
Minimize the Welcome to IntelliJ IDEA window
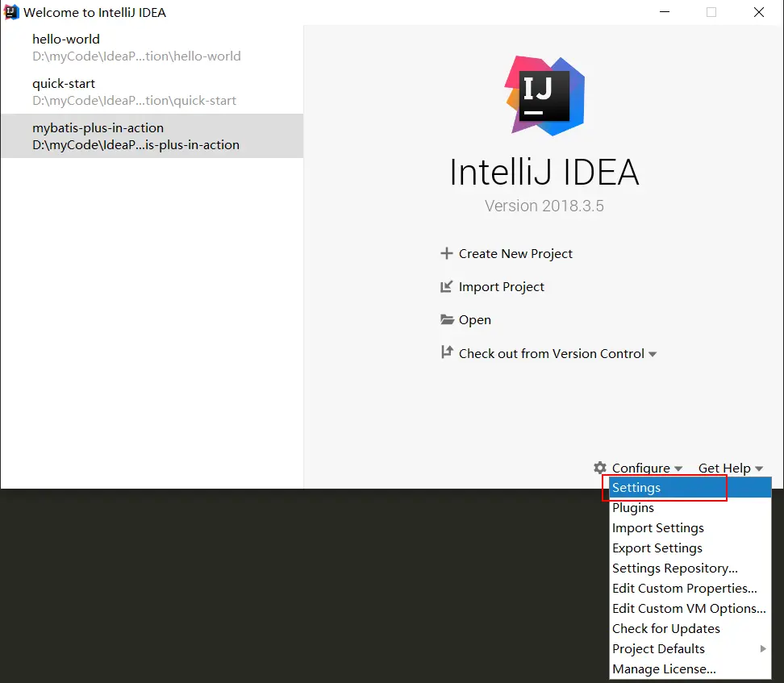tap(665, 12)
